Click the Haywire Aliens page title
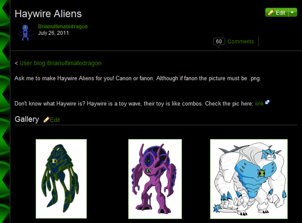This screenshot has width=302, height=223. [x=48, y=14]
